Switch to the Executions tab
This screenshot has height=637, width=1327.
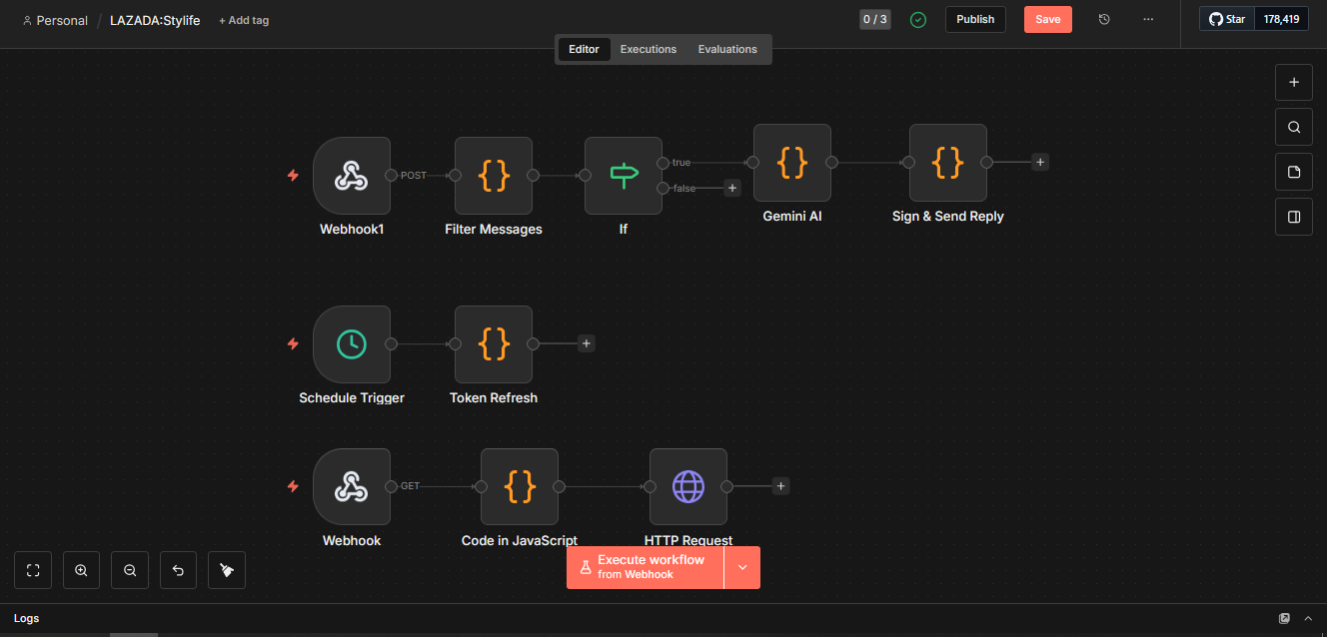tap(649, 49)
